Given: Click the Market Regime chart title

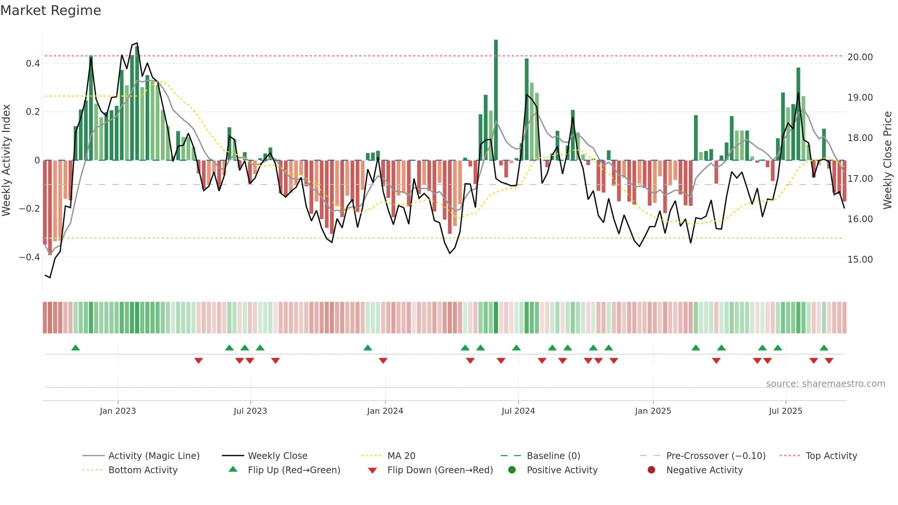Looking at the screenshot, I should (x=51, y=10).
